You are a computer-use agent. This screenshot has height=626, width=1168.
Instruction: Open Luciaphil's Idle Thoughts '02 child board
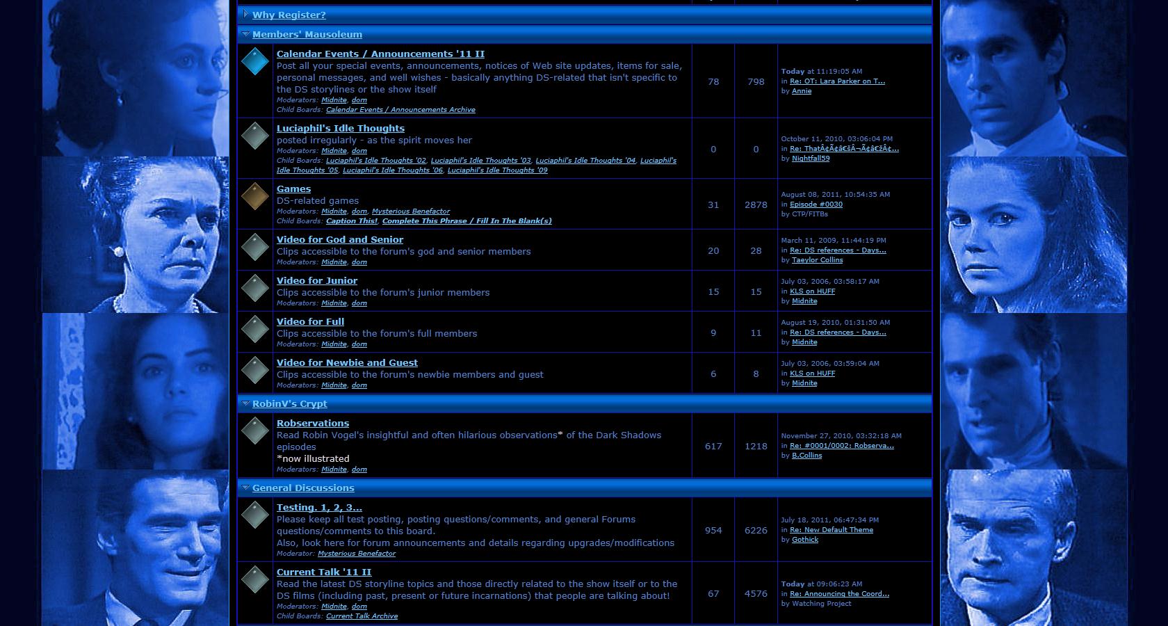click(375, 161)
